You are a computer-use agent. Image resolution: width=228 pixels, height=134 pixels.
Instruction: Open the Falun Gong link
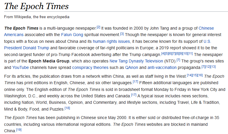72,35
